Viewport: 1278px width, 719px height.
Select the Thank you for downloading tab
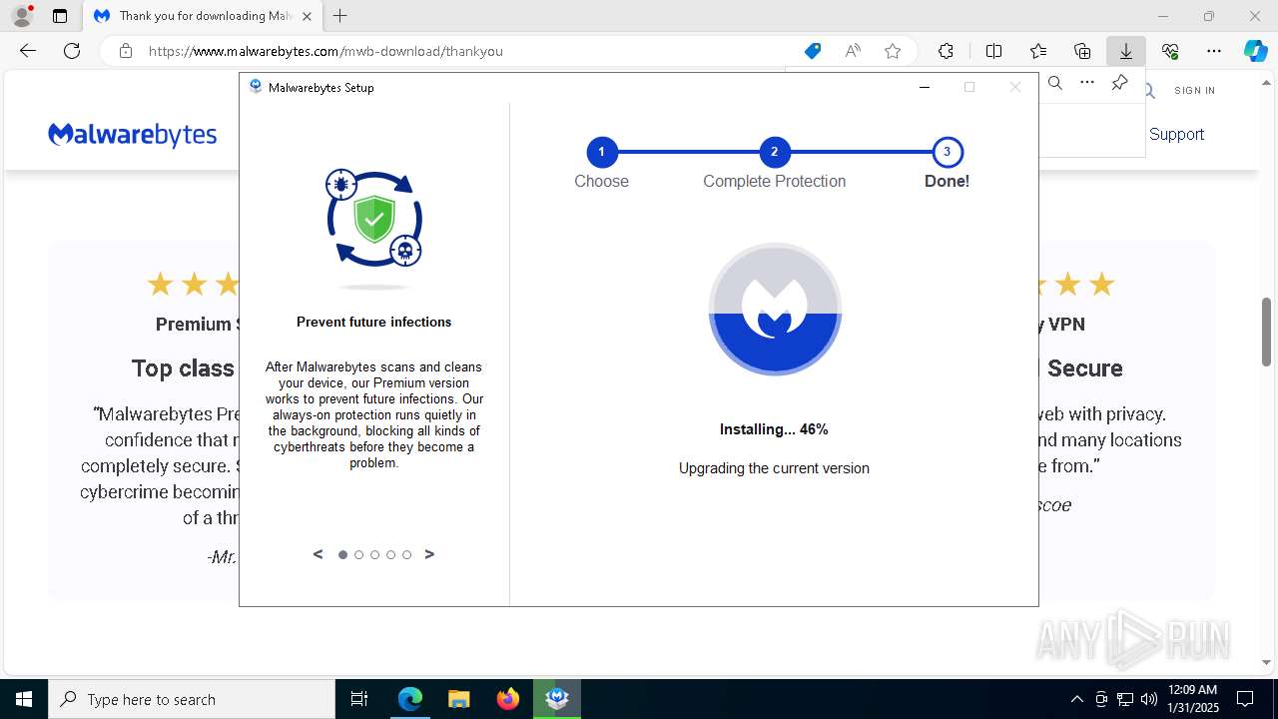(202, 16)
